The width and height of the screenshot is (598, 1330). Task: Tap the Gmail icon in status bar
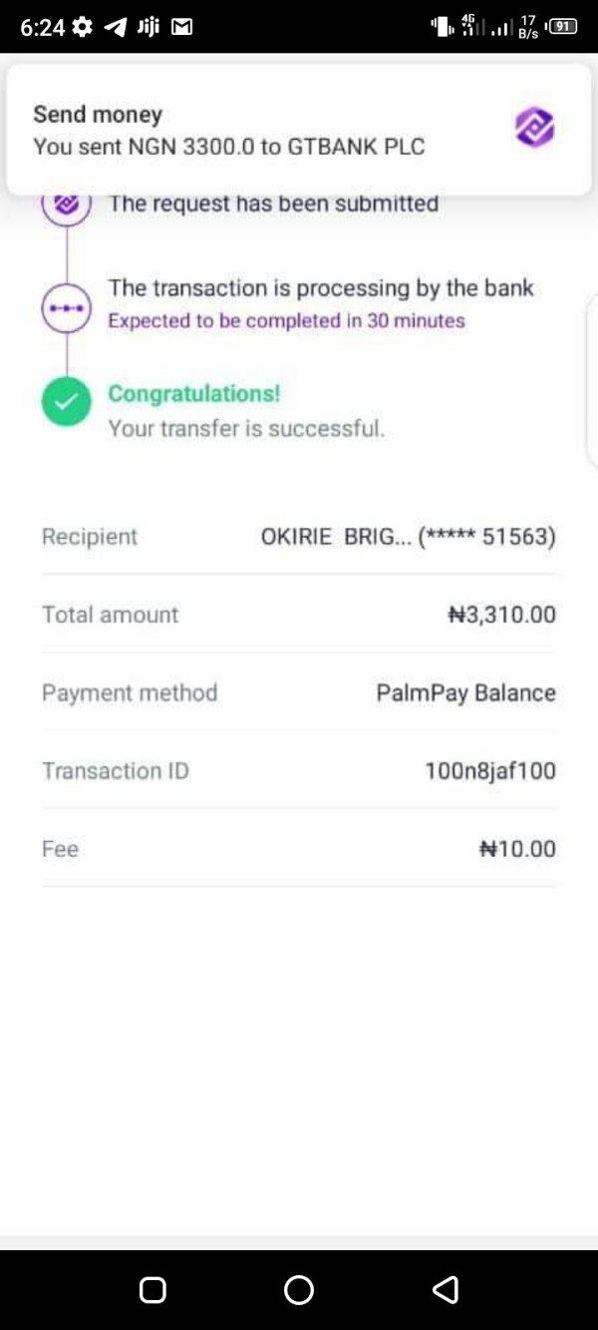click(181, 27)
